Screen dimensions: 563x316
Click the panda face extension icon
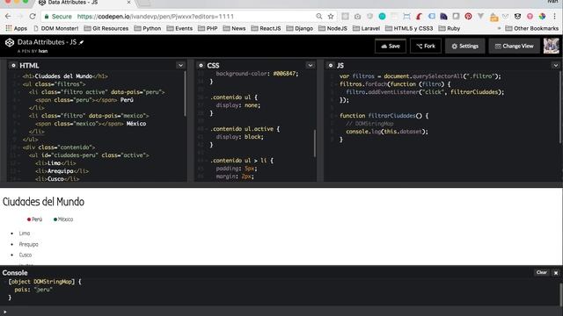pyautogui.click(x=517, y=17)
